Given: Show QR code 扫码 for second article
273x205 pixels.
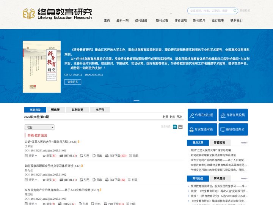Looking at the screenshot, I should (x=132, y=180).
